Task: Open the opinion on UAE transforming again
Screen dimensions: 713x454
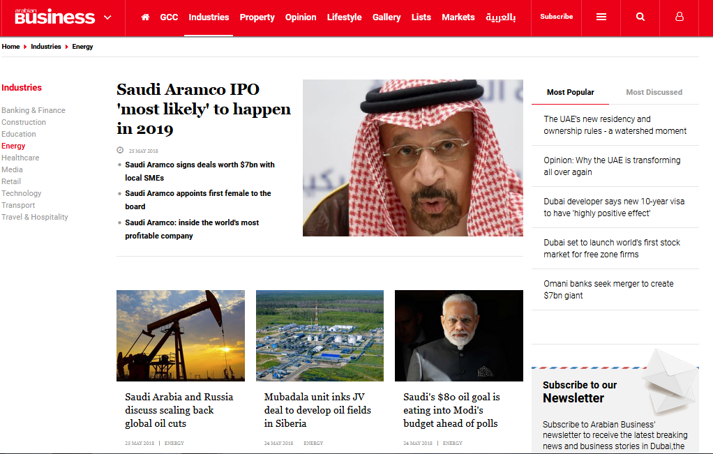Action: (x=612, y=166)
